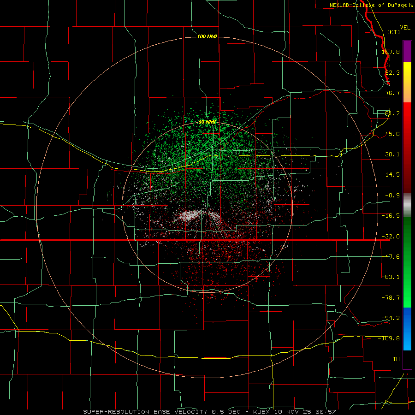Click the VEL legend title
Viewport: 415px width, 415px height.
pyautogui.click(x=405, y=28)
